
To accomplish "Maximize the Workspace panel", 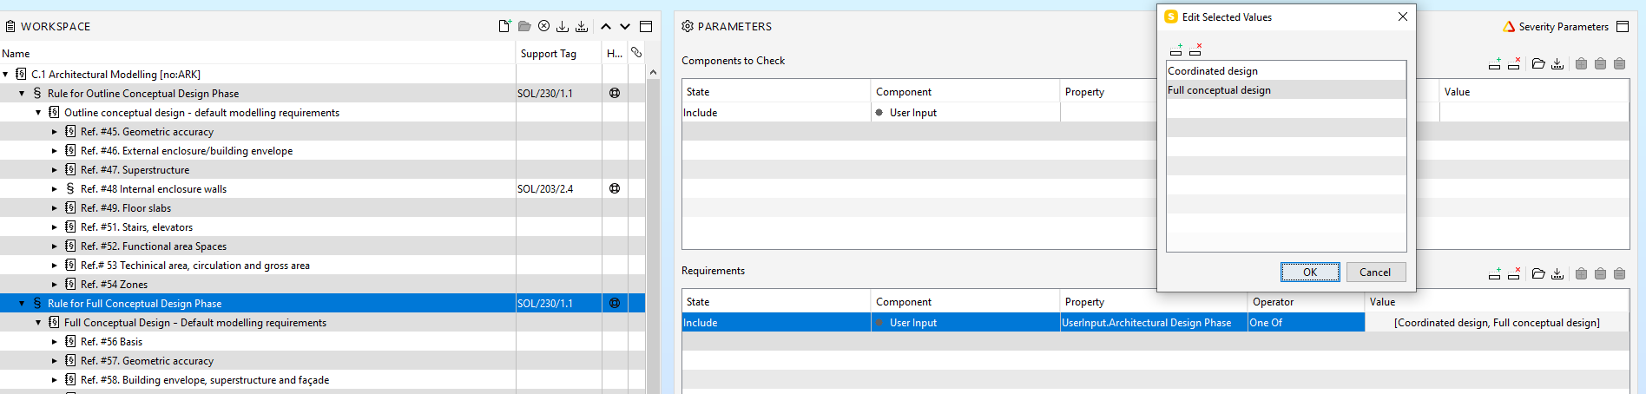I will [x=646, y=26].
